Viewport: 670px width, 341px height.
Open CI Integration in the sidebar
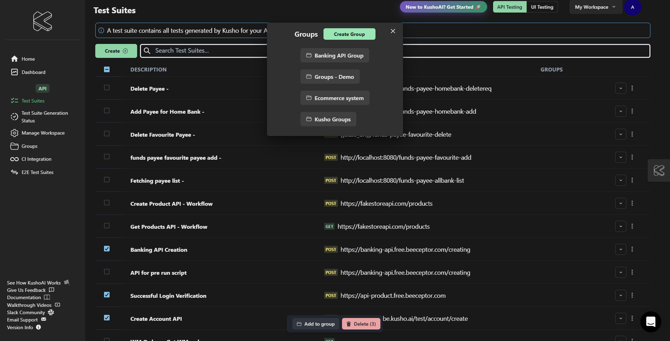tap(36, 159)
